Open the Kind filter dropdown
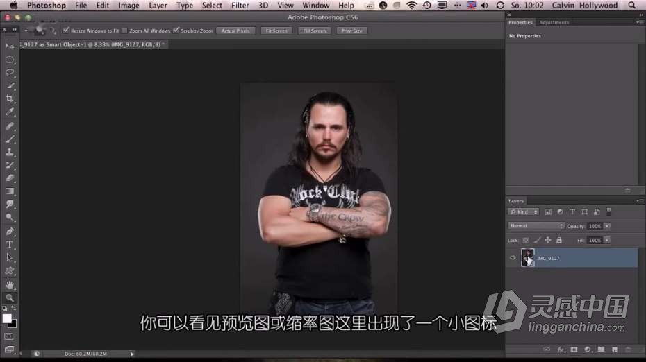Screen dimensions: 646x362 (523, 212)
